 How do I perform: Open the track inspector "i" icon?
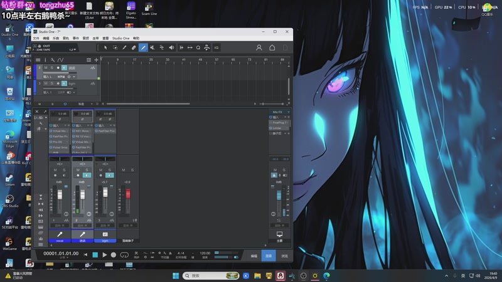click(45, 60)
